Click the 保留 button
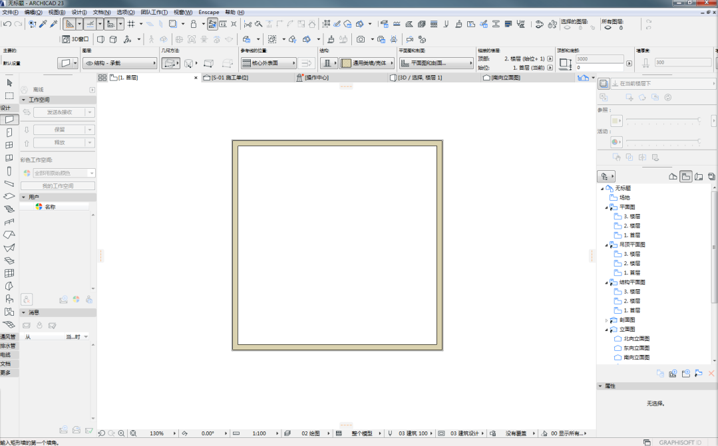This screenshot has height=446, width=718. point(59,130)
